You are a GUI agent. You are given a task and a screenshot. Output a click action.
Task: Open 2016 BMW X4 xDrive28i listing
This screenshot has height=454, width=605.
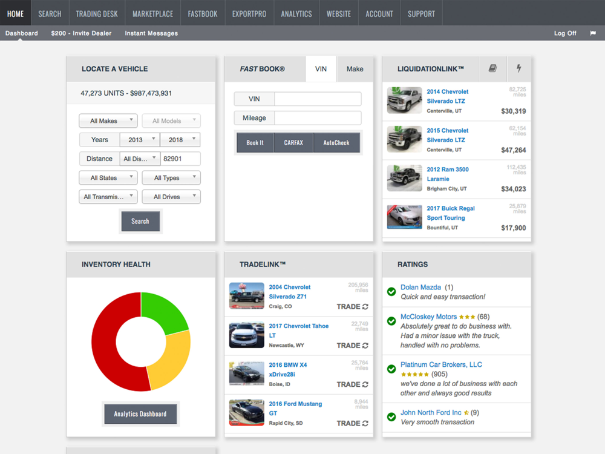pos(288,369)
